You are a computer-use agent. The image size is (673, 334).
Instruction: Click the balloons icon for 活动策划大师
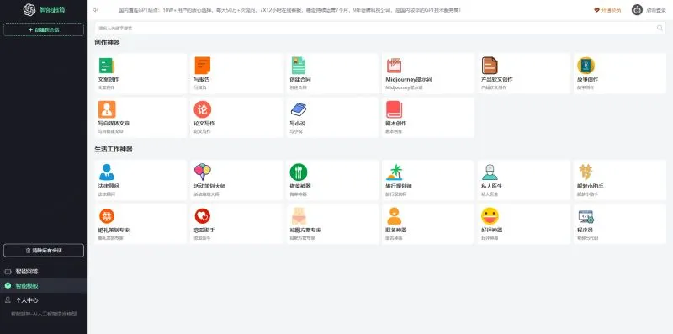tap(203, 172)
